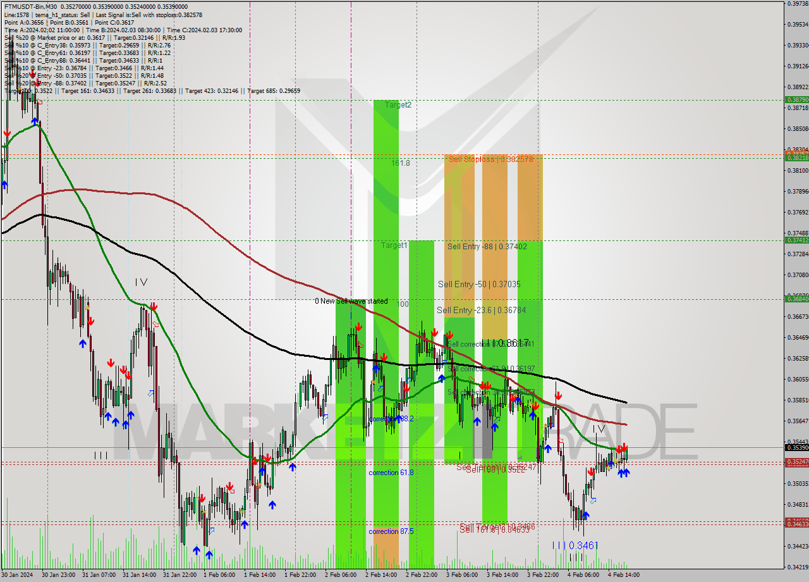Click the 'correction 61.8' label

coord(391,473)
